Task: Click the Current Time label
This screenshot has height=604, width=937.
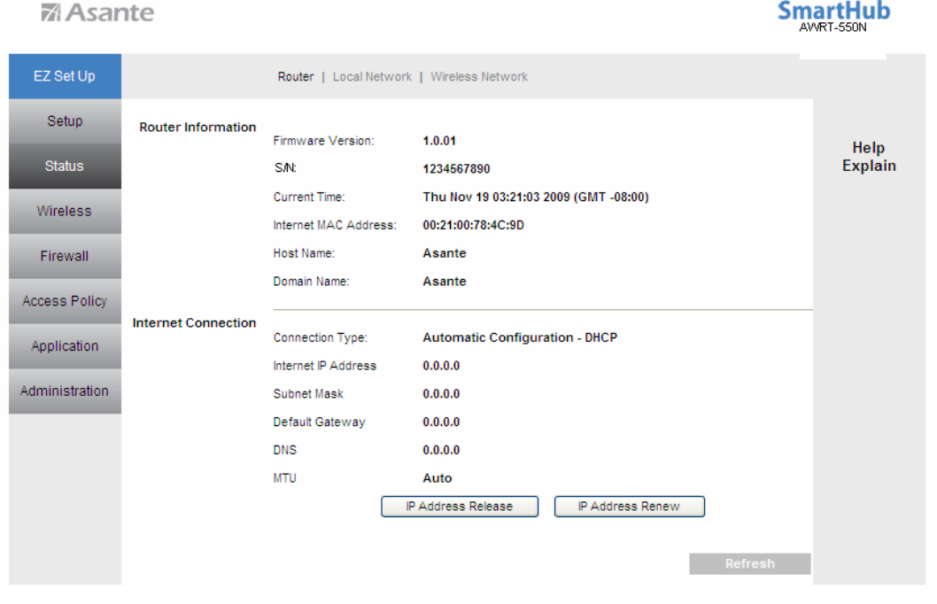Action: click(x=309, y=197)
